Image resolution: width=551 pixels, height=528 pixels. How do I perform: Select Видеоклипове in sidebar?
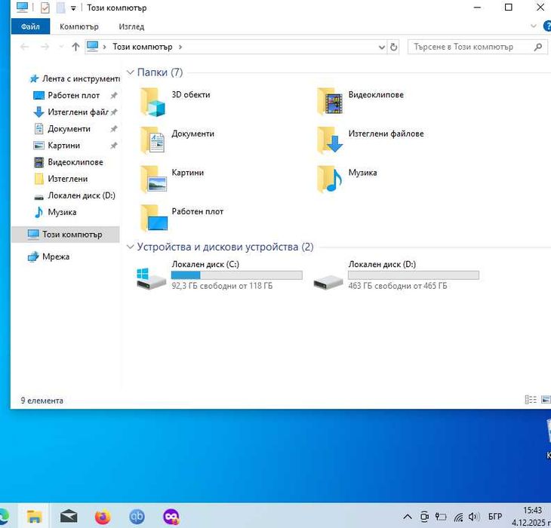(69, 162)
